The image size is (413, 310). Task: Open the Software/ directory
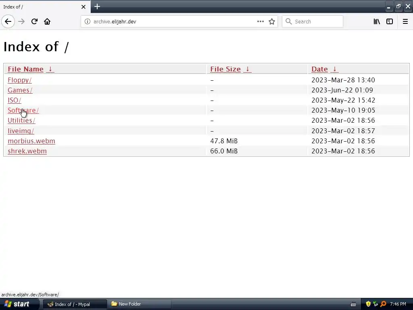[x=23, y=111]
